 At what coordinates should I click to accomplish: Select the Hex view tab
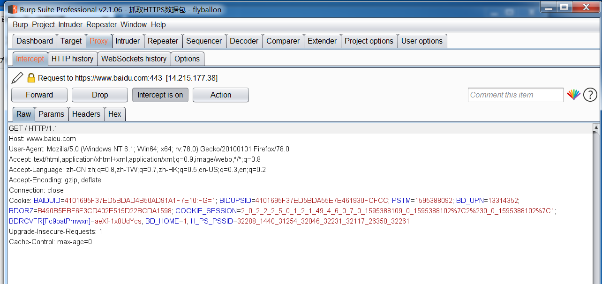[x=115, y=114]
